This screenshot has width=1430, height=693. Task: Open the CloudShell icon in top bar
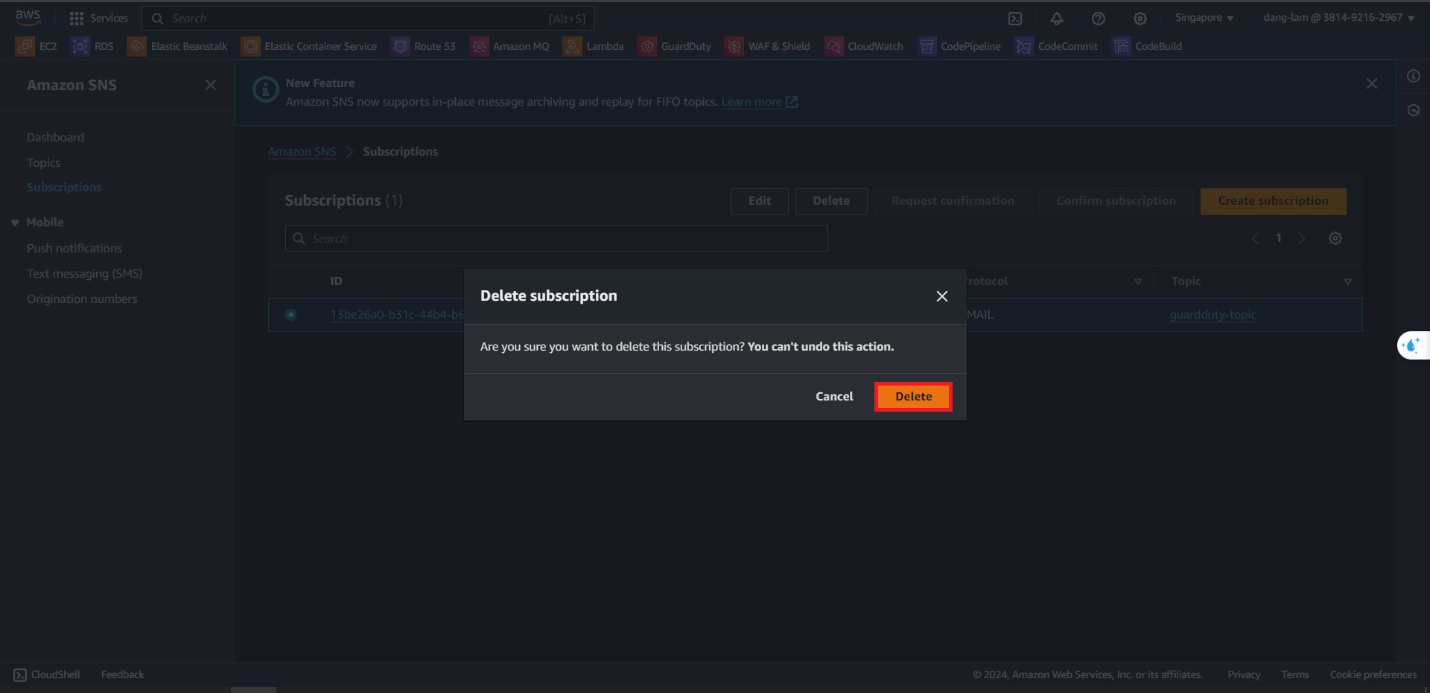pyautogui.click(x=1015, y=19)
